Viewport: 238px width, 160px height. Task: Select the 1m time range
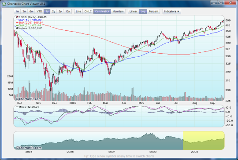click(x=17, y=11)
